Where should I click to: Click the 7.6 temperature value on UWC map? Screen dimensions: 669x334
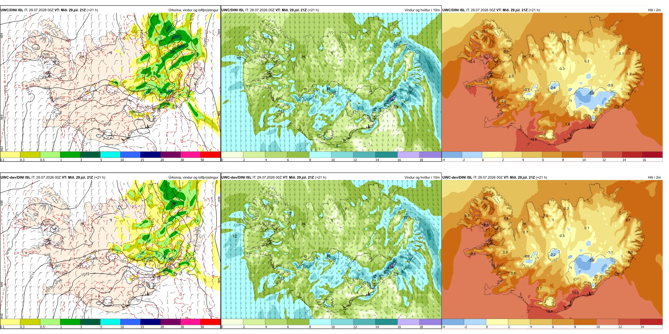(567, 124)
